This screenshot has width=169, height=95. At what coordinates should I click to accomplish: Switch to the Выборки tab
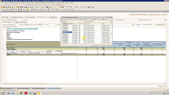53,17
